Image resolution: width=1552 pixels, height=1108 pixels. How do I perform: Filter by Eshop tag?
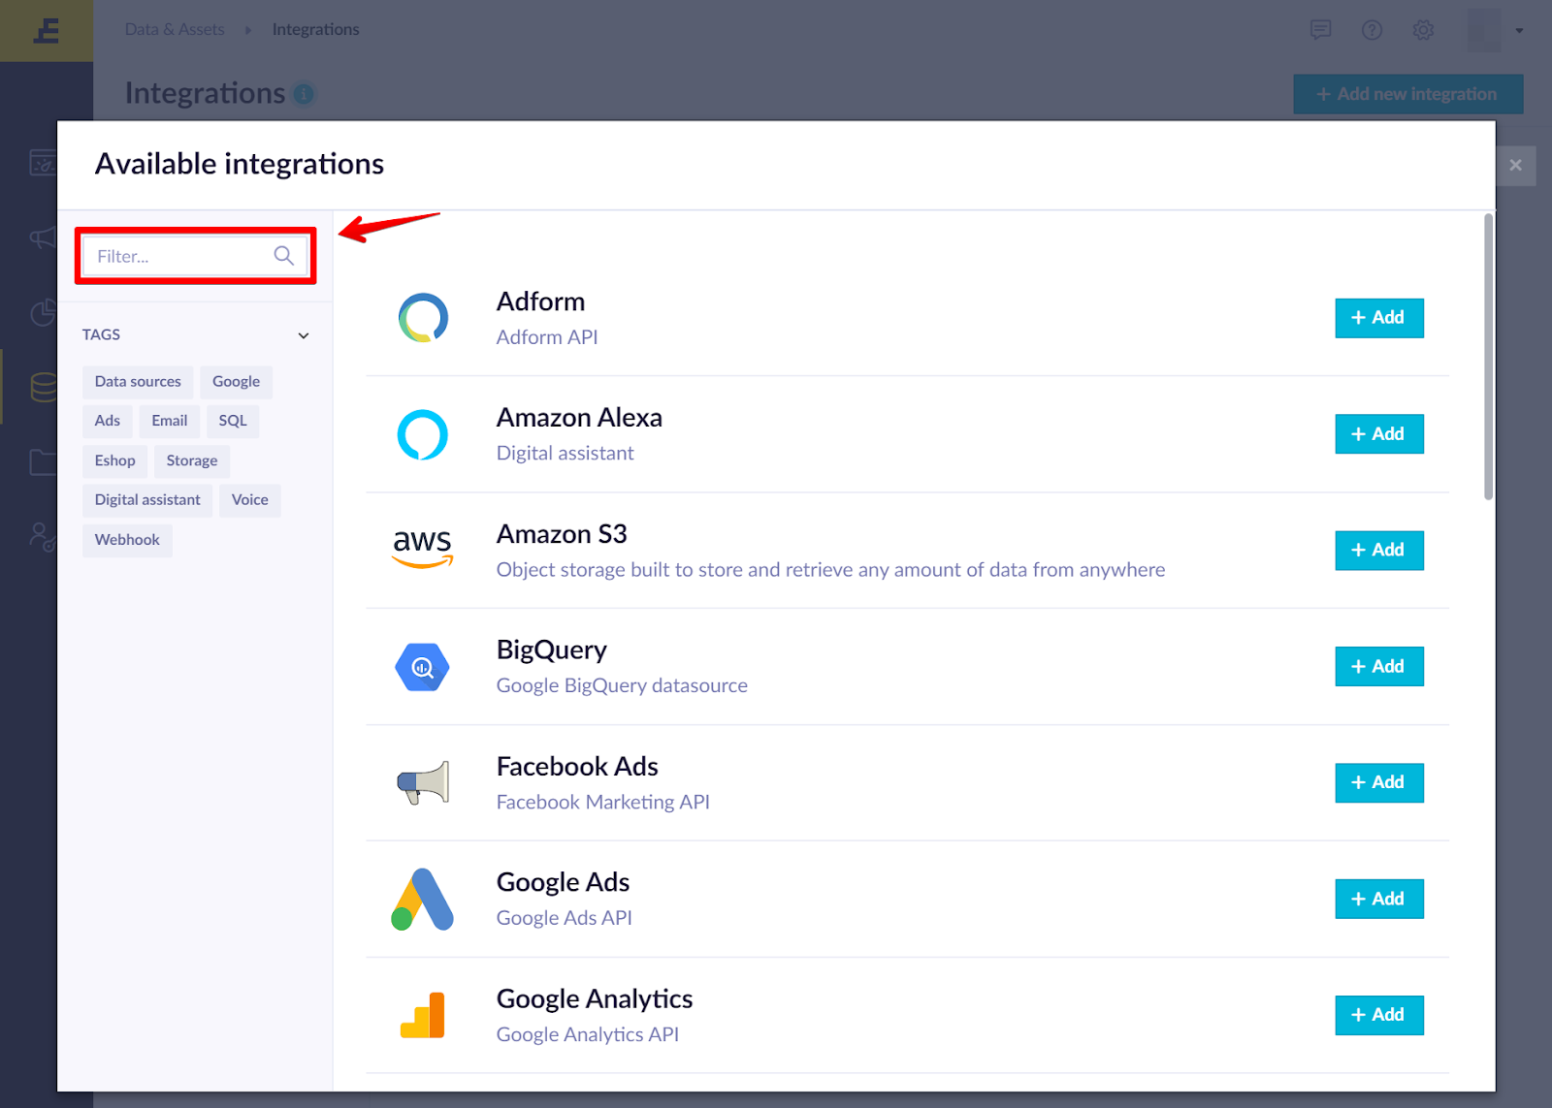[115, 460]
